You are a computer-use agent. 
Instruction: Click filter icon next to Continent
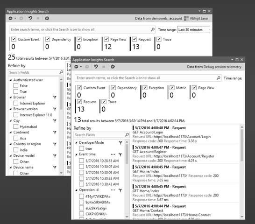click(x=55, y=133)
